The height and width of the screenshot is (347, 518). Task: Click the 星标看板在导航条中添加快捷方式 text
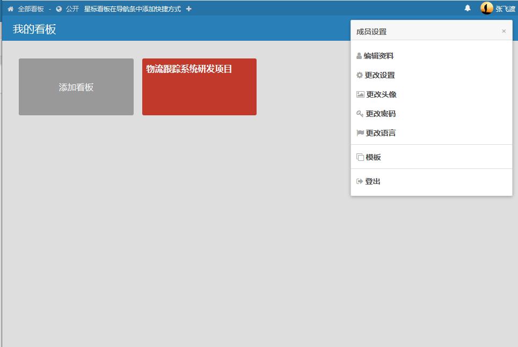coord(132,9)
